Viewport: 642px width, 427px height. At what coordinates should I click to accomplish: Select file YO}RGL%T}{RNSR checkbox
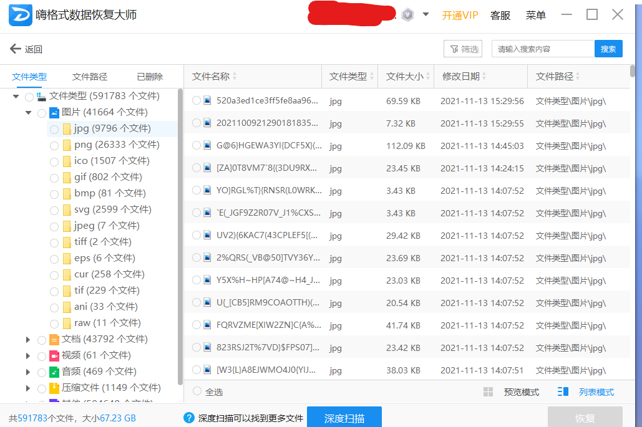tap(197, 190)
